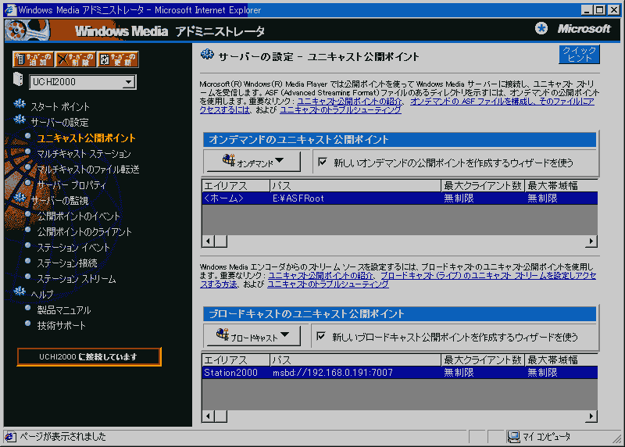The height and width of the screenshot is (447, 625).
Task: Select ユニキャスト公開ポイント menu item
Action: pyautogui.click(x=86, y=138)
